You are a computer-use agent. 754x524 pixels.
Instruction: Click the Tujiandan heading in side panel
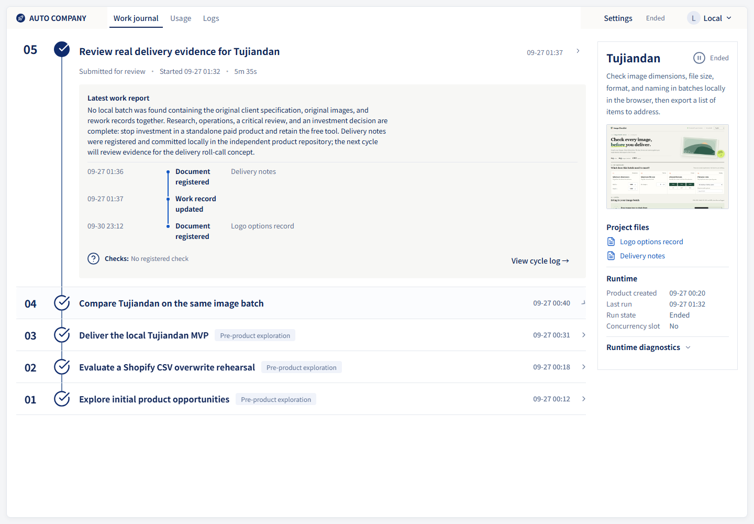(633, 58)
